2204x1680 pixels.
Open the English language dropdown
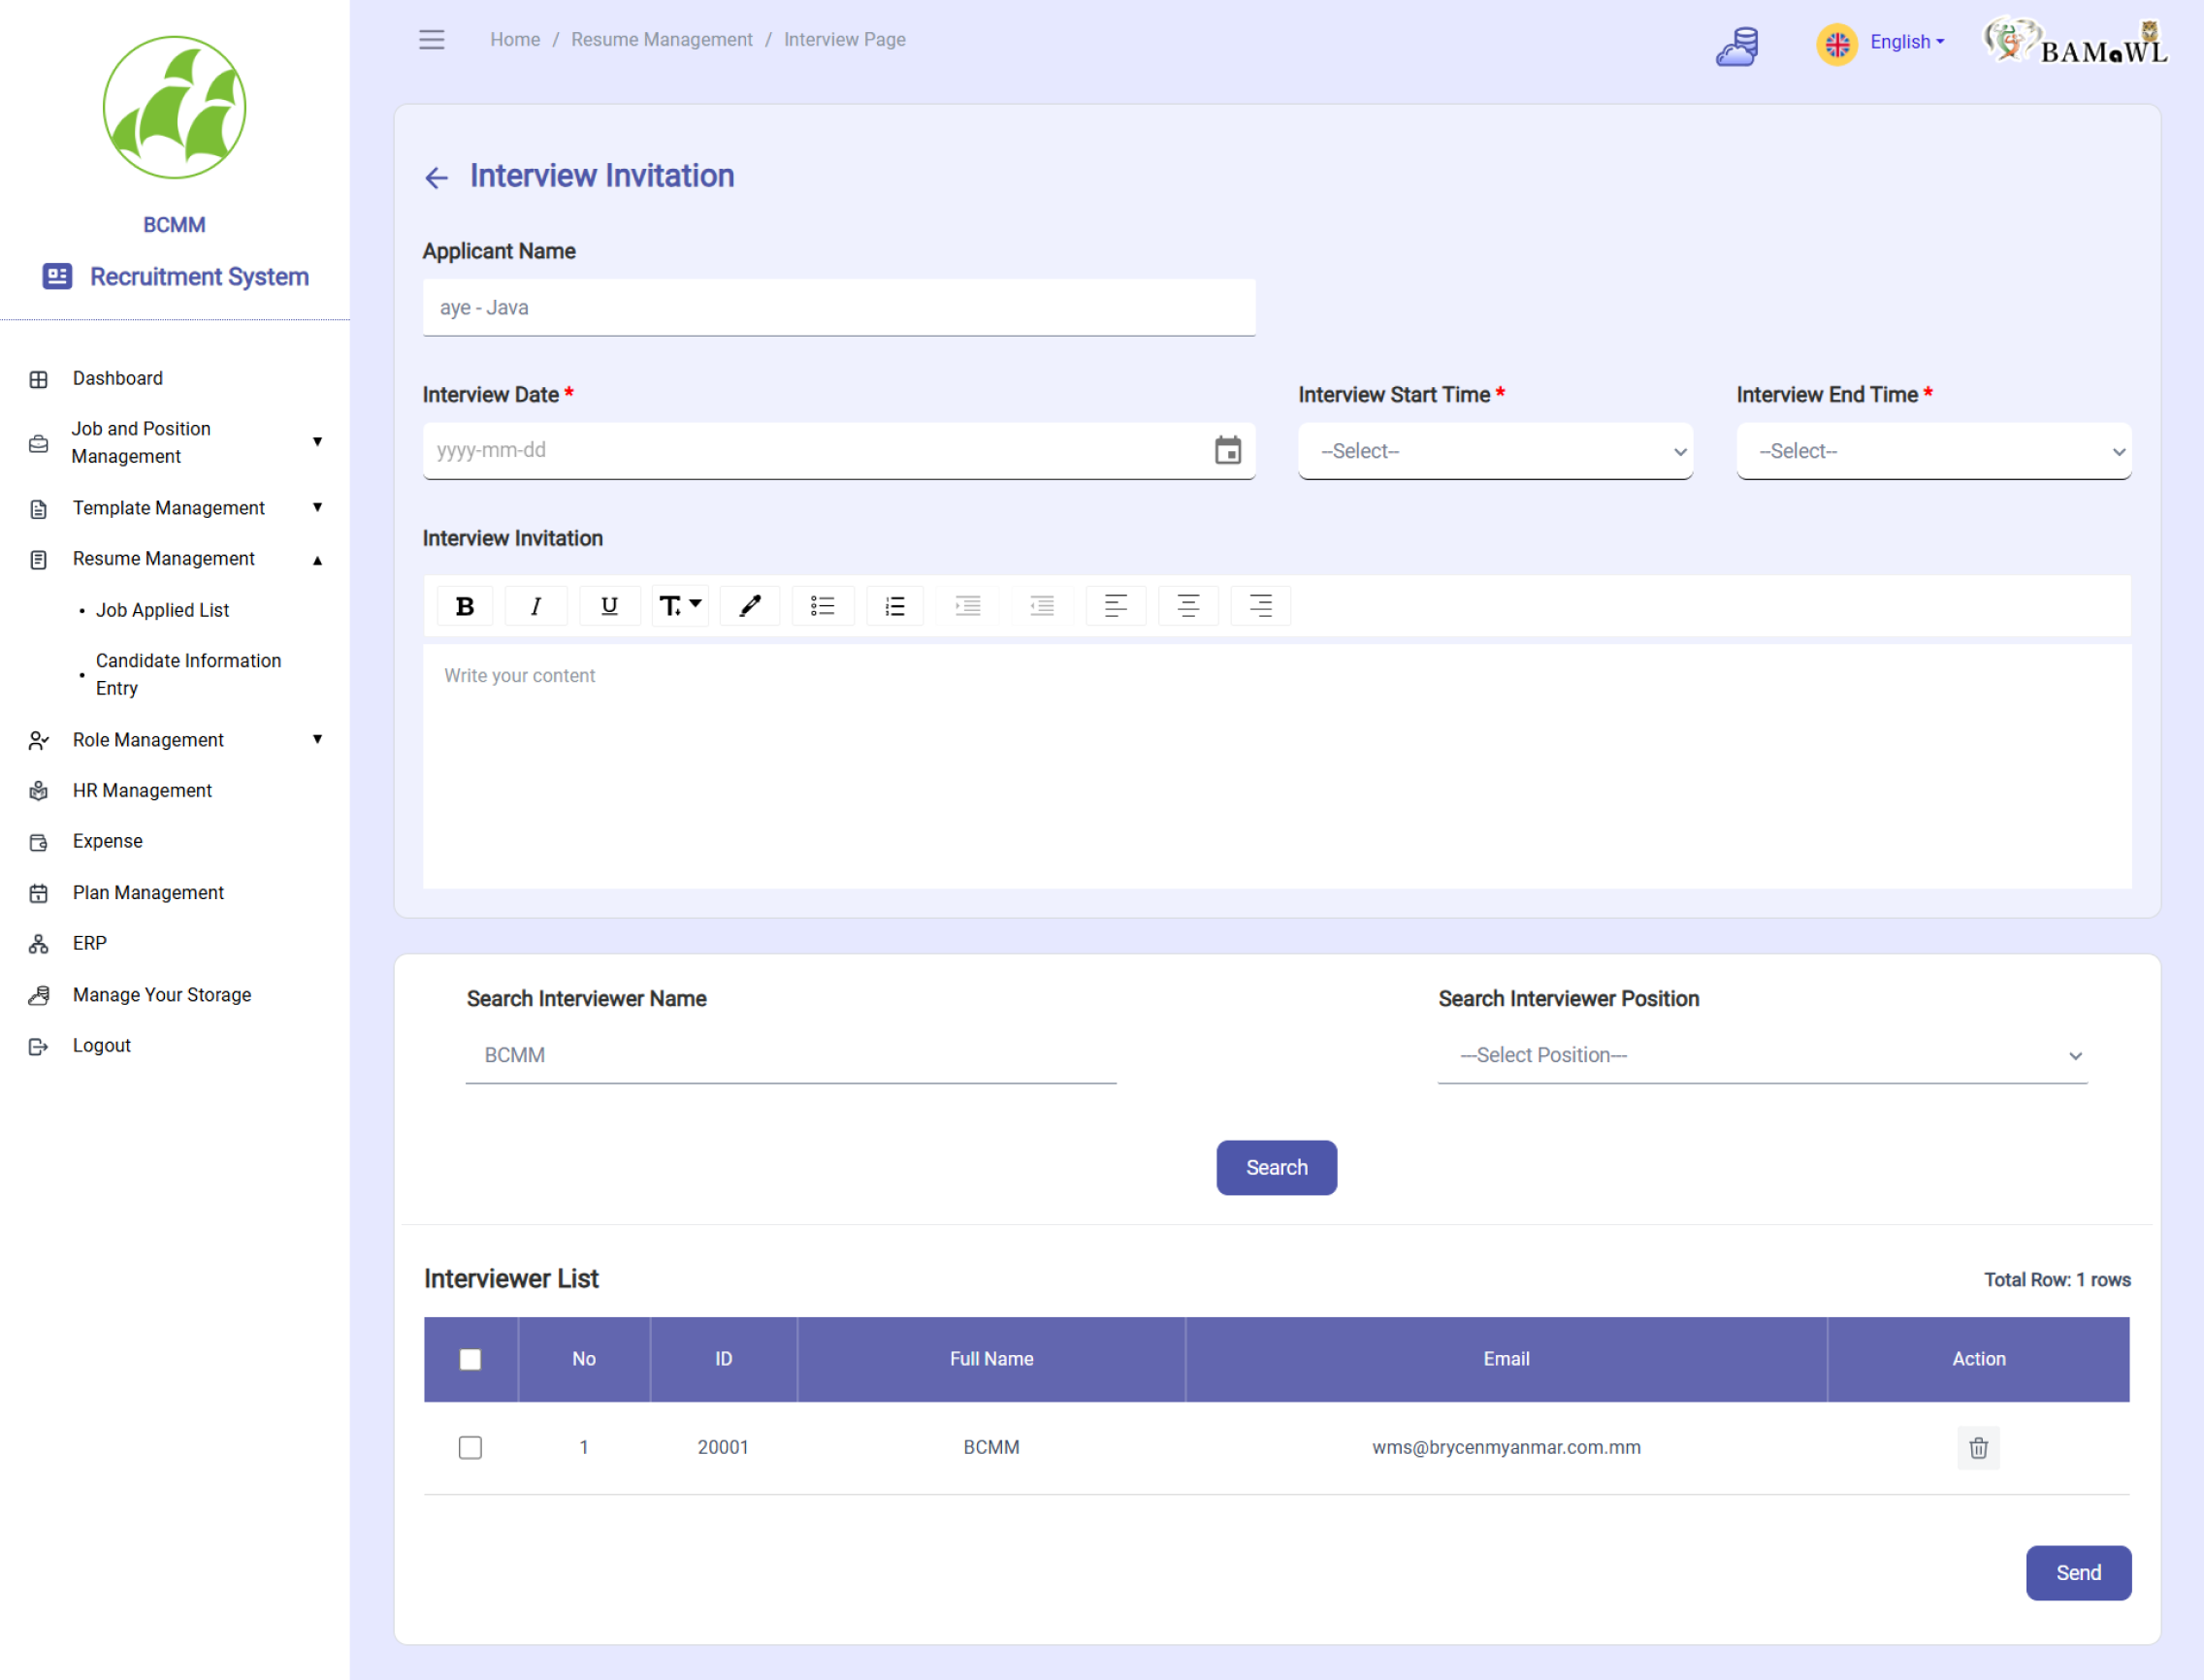coord(1907,42)
